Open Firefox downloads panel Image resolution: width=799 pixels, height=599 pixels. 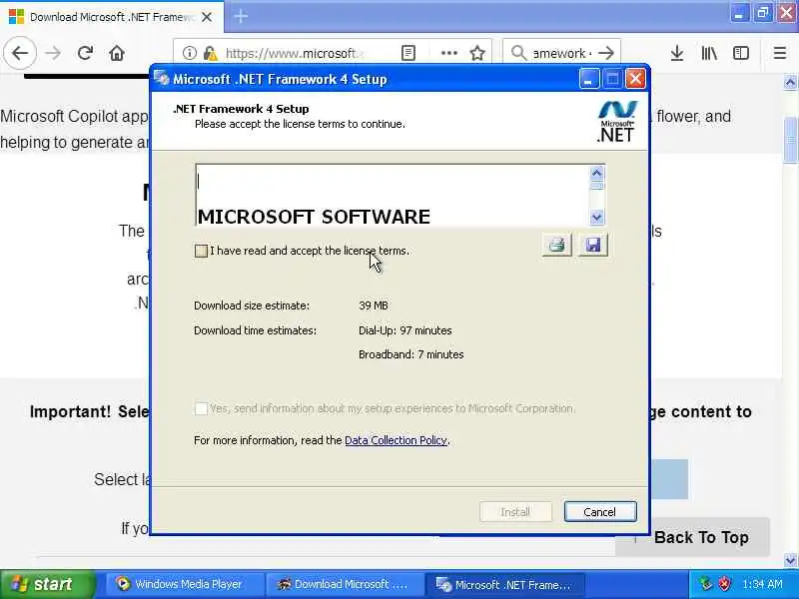(677, 53)
